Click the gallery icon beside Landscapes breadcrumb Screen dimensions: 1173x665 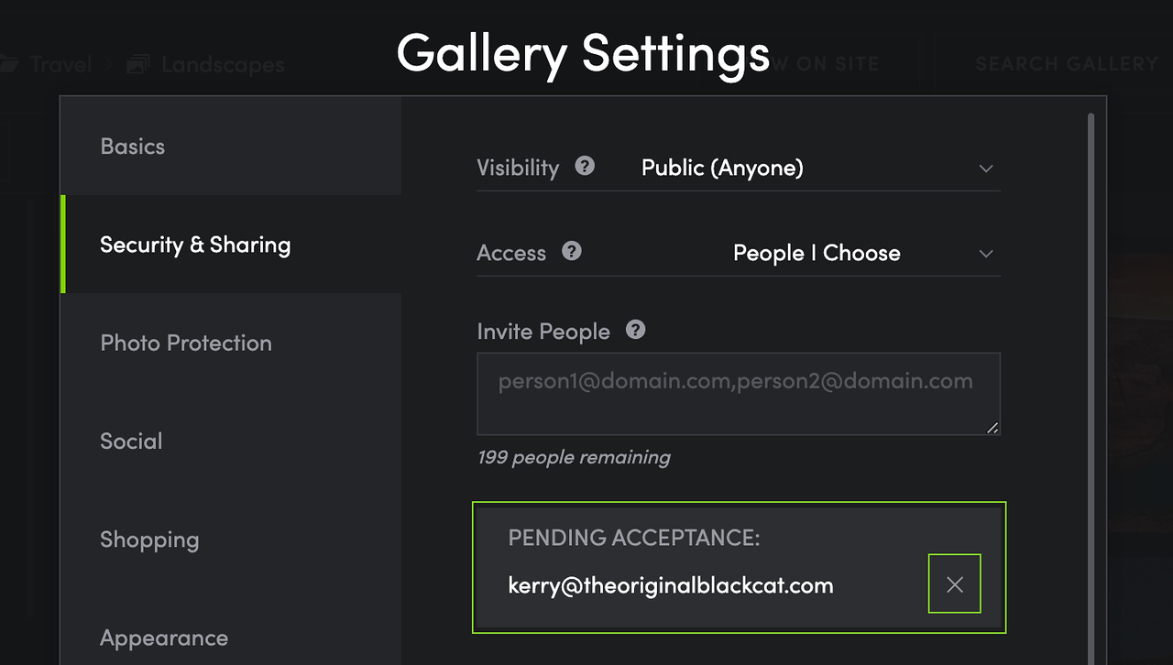pos(138,65)
